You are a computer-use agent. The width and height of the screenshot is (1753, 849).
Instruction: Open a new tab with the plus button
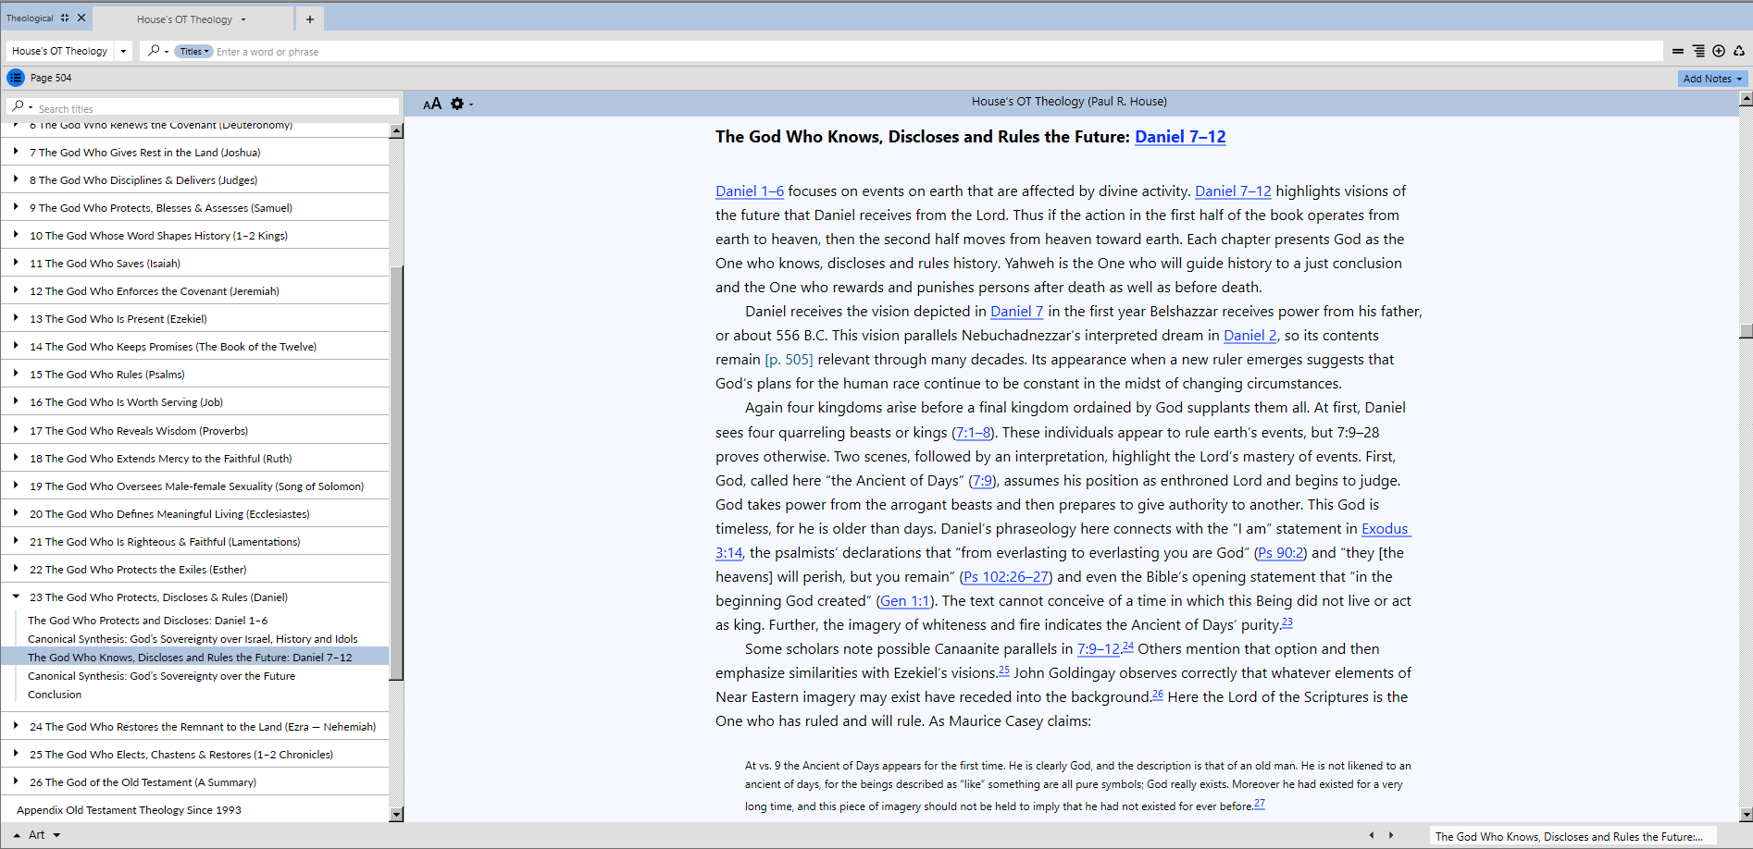pyautogui.click(x=310, y=19)
